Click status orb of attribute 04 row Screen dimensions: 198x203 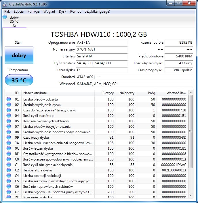pos(9,115)
